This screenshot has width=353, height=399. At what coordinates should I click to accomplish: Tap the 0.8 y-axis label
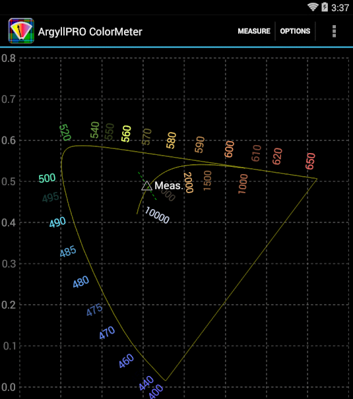[x=9, y=58]
